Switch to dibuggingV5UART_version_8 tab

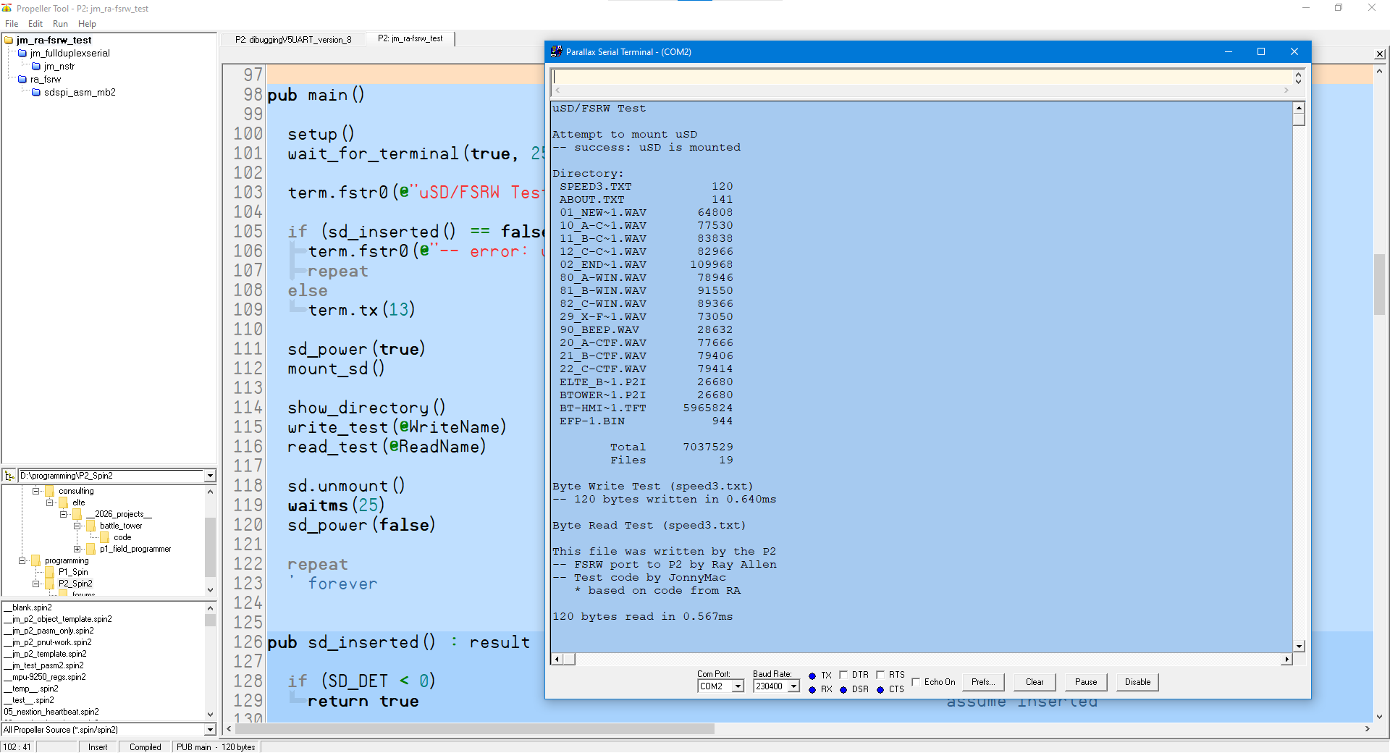(293, 40)
